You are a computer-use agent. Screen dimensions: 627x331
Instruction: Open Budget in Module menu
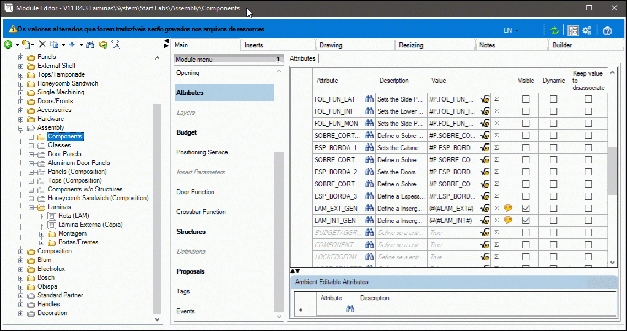coord(187,132)
